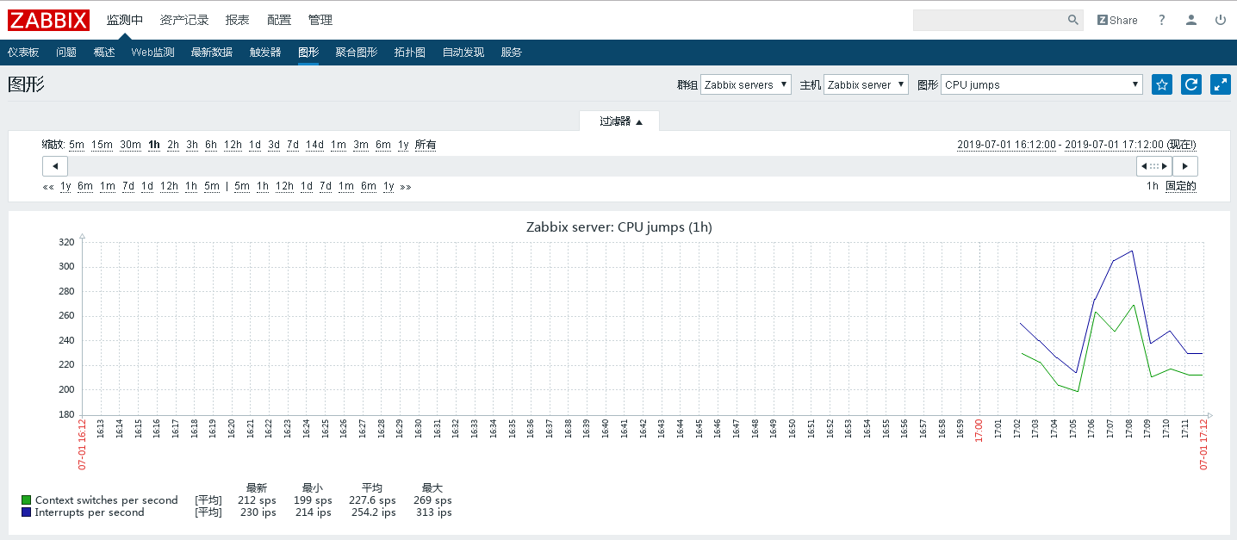Screen dimensions: 1237x540
Task: Go to the 服务 submenu tab
Action: (x=511, y=53)
